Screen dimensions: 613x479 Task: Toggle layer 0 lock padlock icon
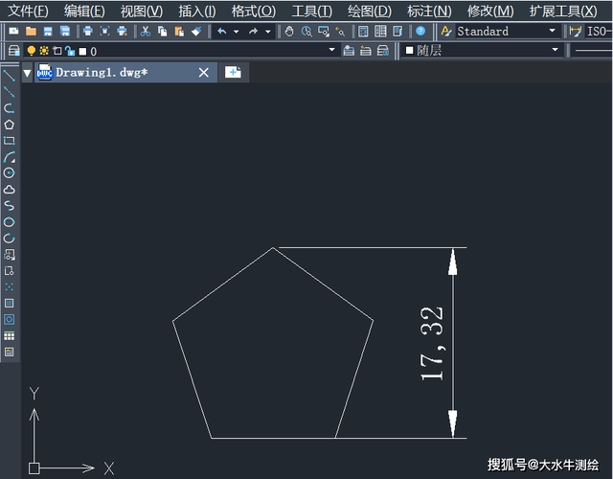coord(70,51)
